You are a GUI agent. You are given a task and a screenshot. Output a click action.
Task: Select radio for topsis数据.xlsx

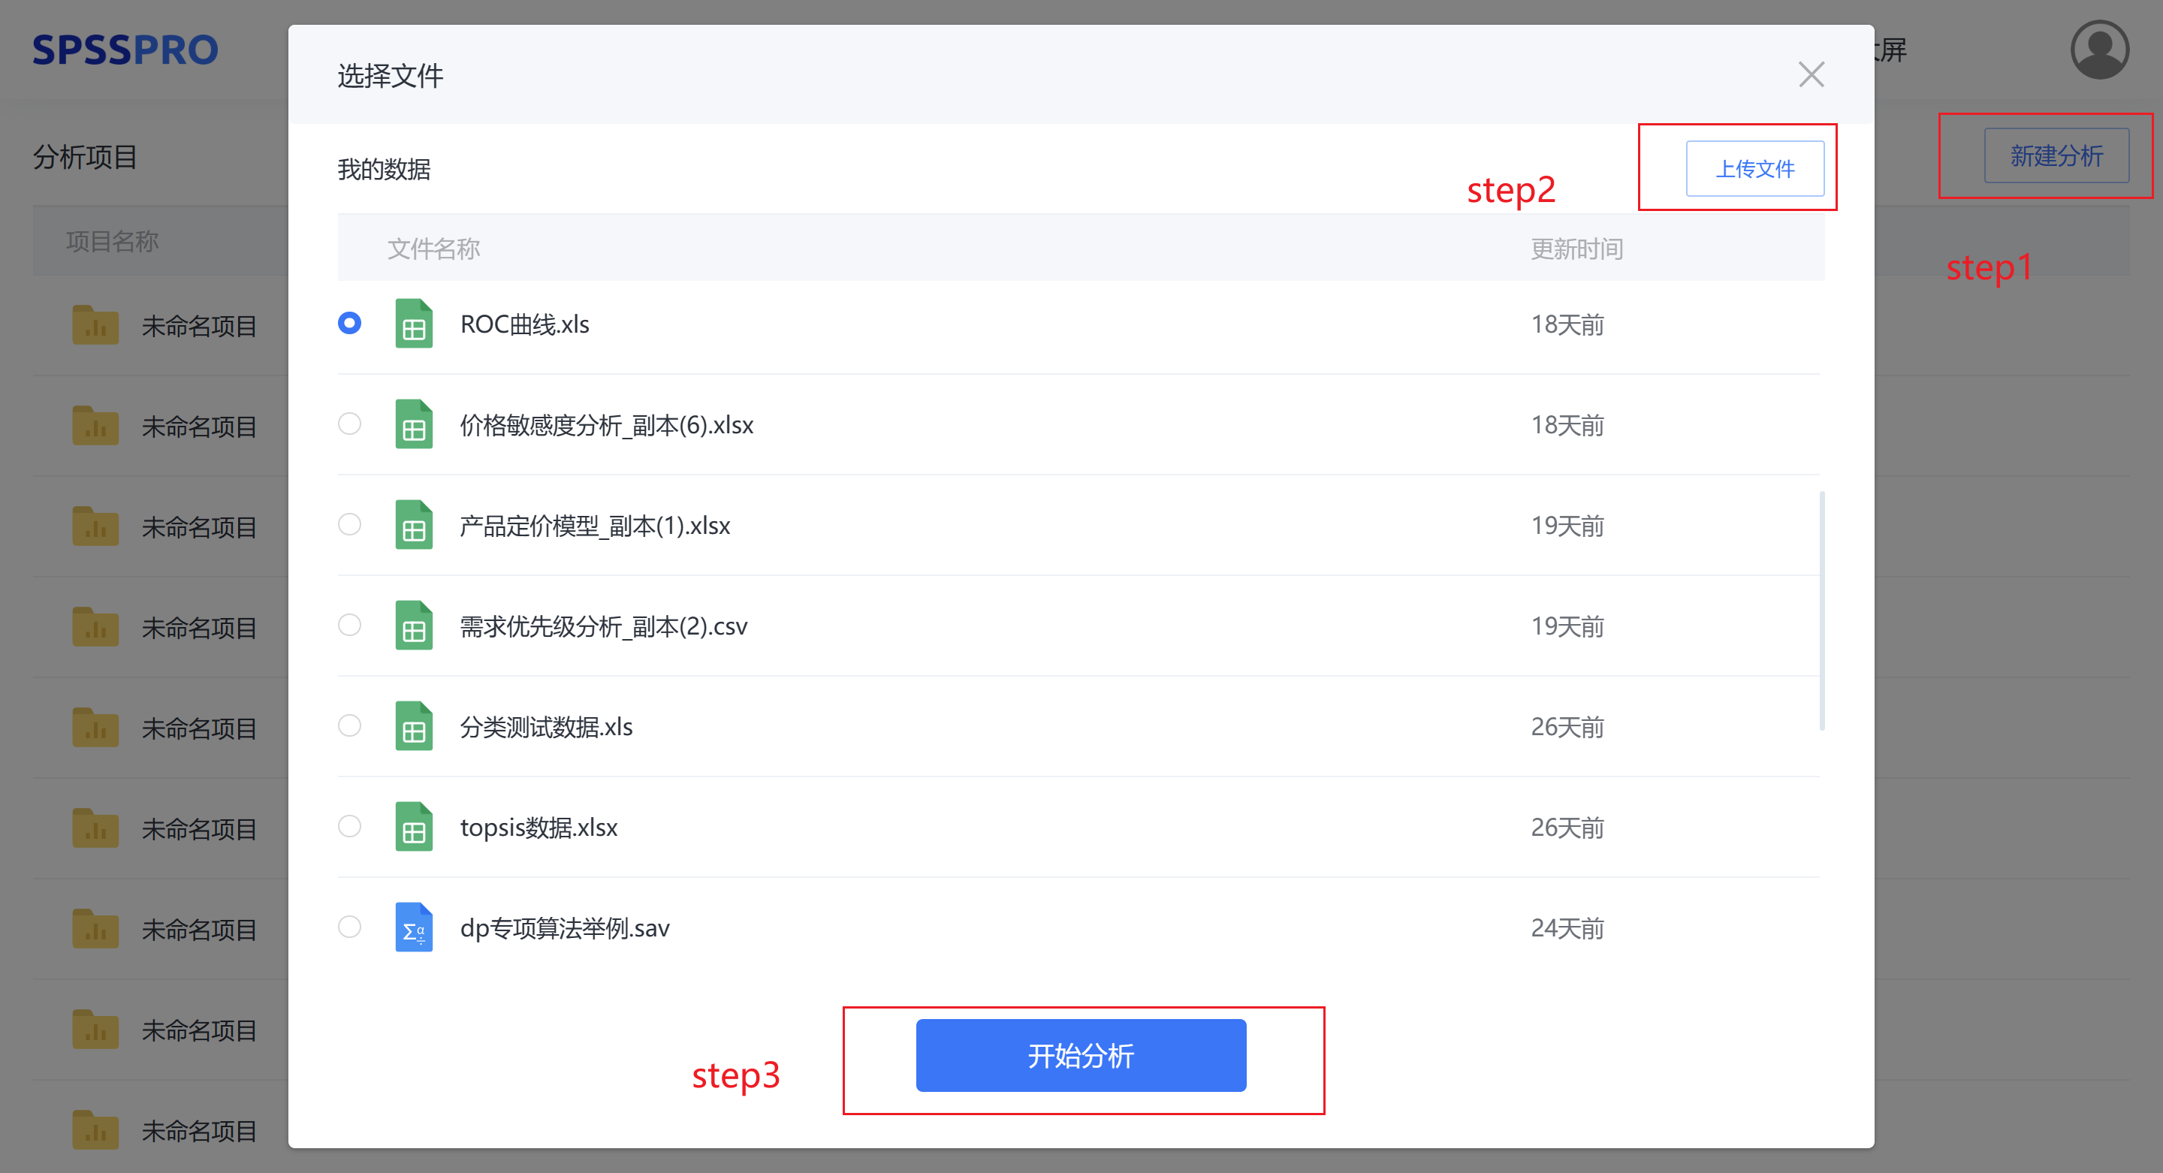click(x=349, y=827)
